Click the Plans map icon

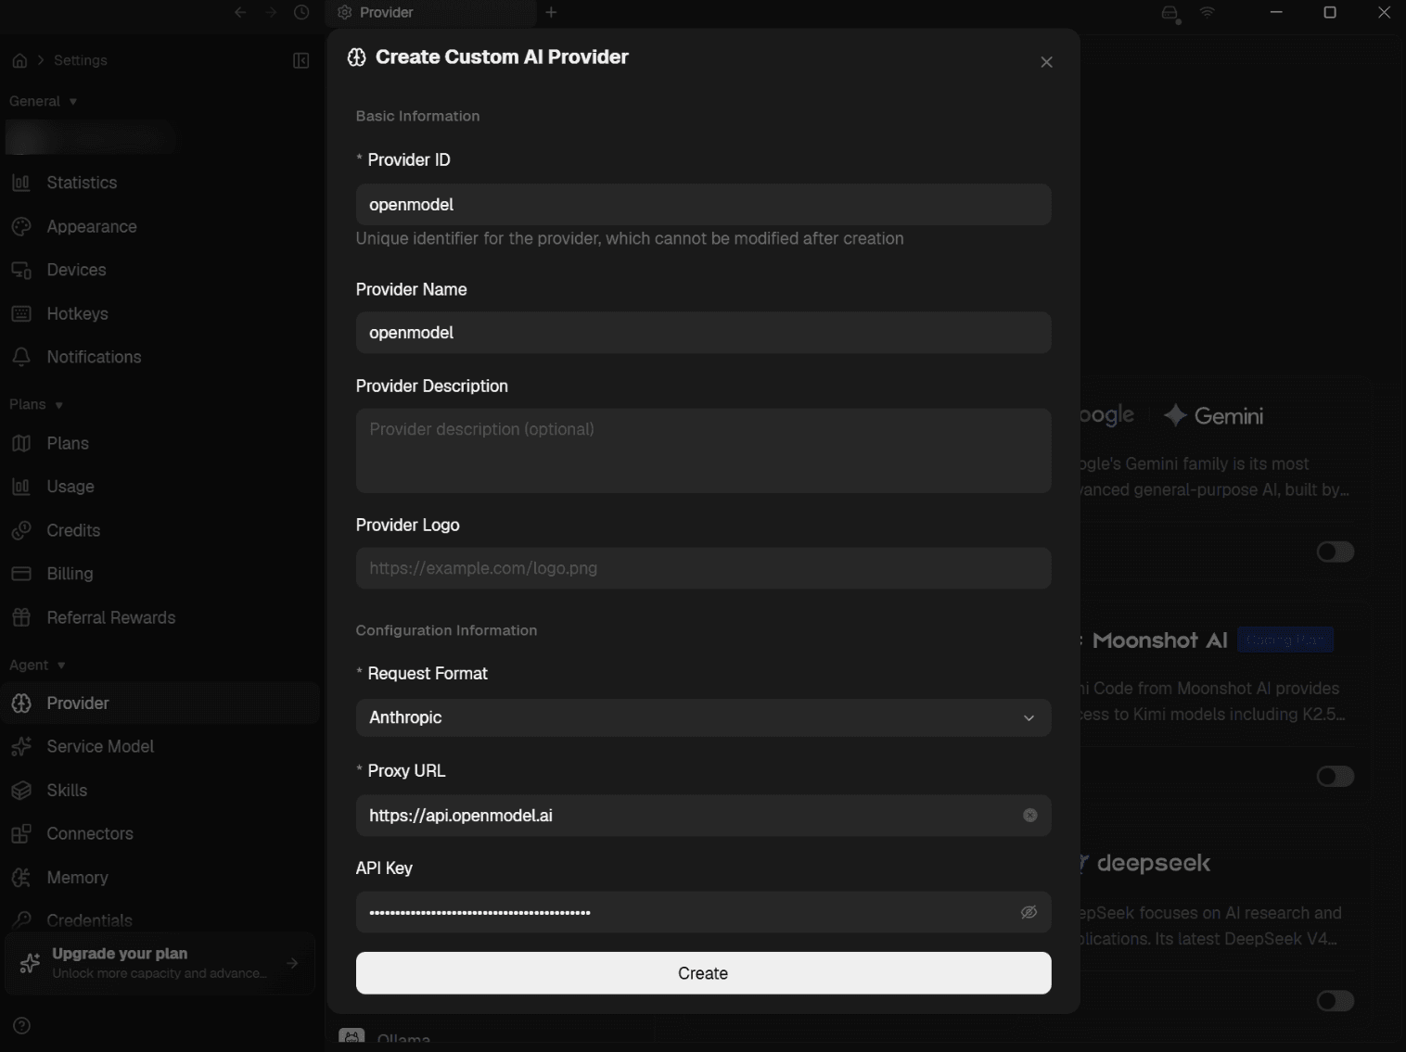21,443
